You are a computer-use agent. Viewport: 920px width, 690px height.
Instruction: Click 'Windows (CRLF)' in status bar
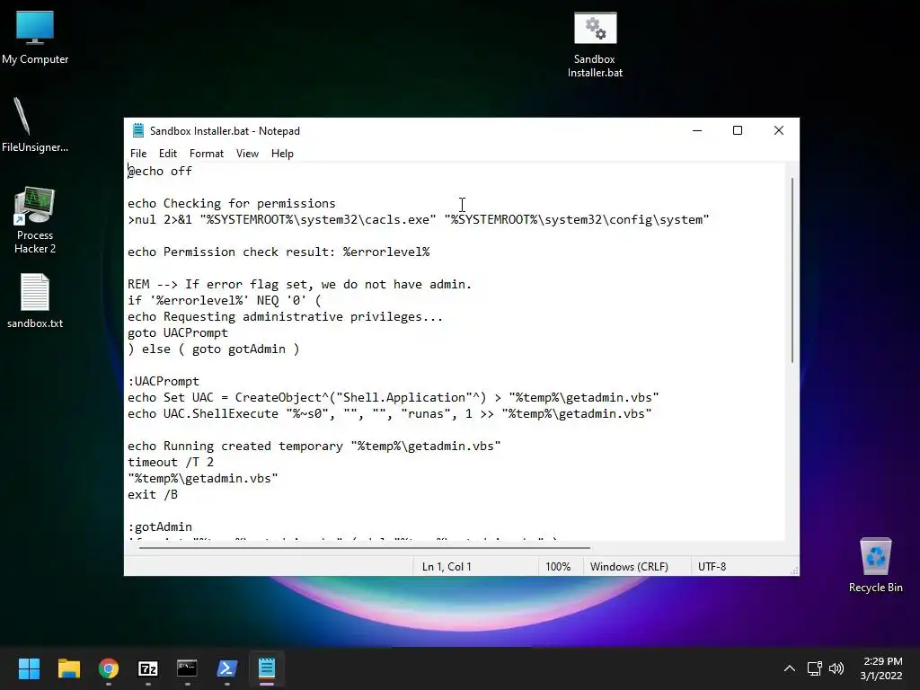[x=629, y=567]
